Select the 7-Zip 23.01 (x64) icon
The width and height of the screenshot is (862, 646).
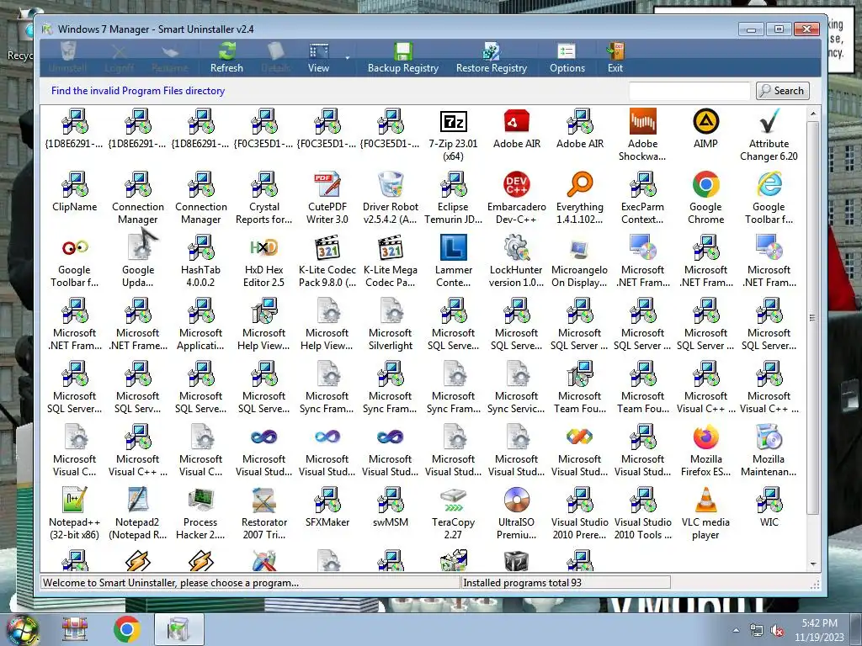454,135
